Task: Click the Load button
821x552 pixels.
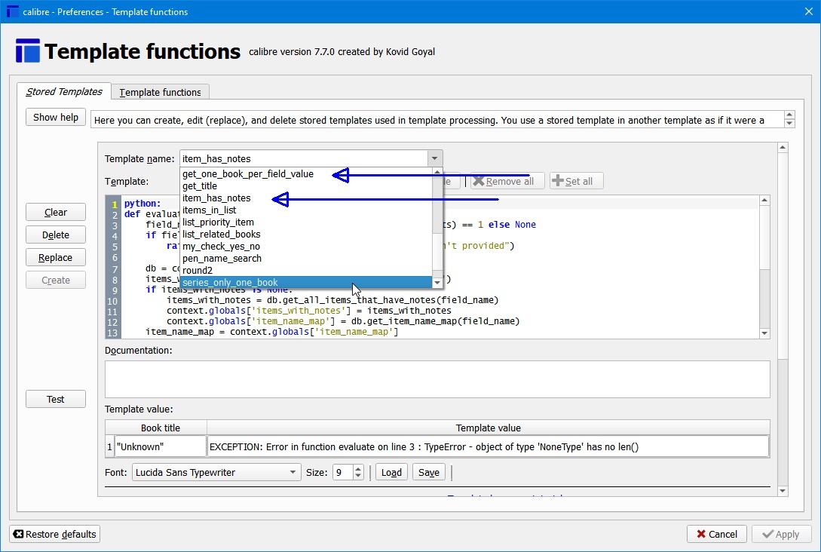Action: (x=391, y=472)
